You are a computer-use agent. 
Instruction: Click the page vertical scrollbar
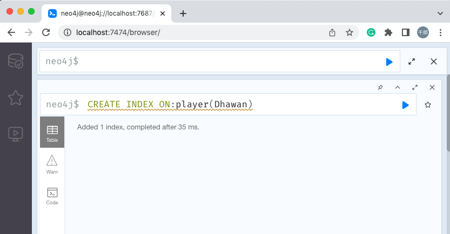[x=448, y=113]
